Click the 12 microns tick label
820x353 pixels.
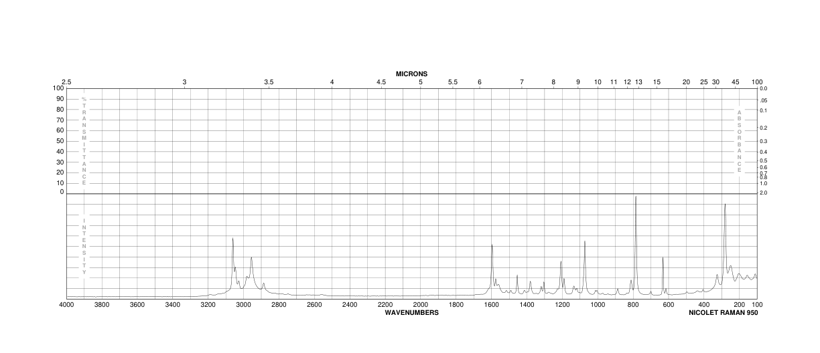628,82
